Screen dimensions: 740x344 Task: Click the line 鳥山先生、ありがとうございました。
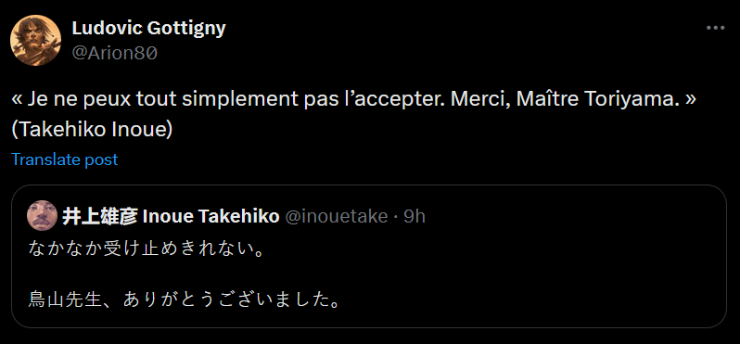tap(185, 299)
